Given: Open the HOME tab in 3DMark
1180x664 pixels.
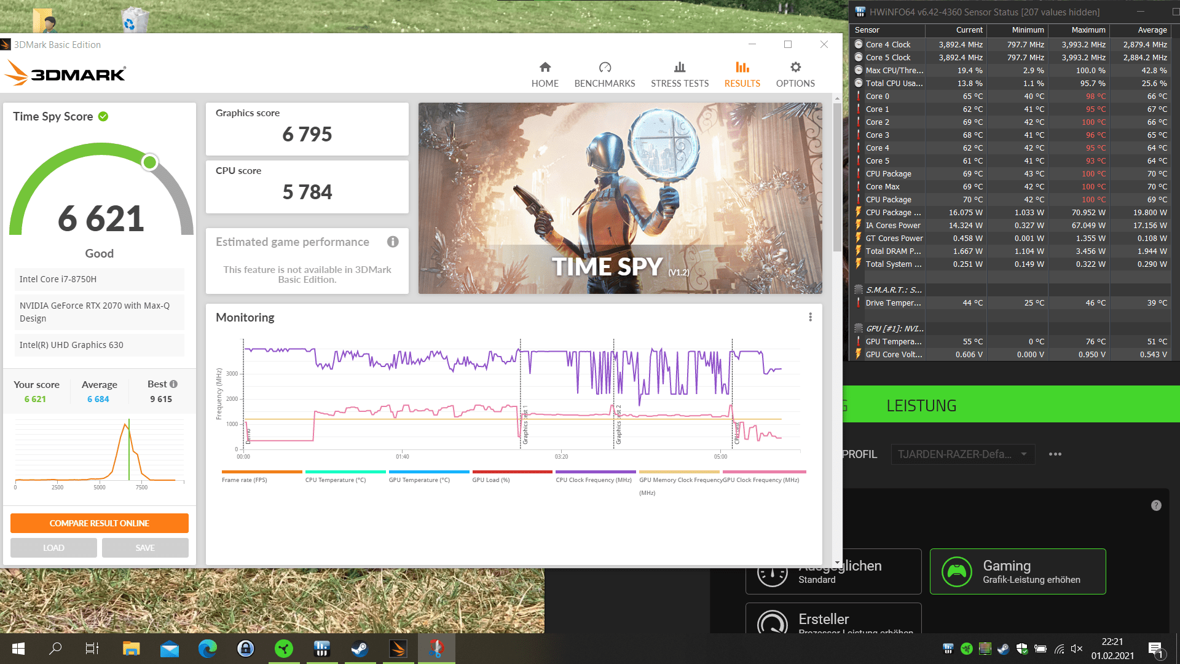Looking at the screenshot, I should 545,74.
